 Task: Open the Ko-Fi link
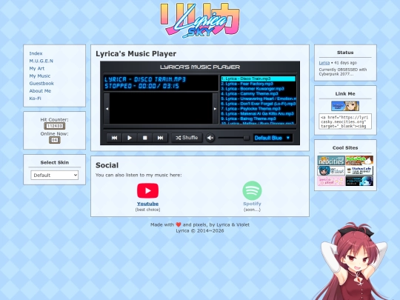click(x=35, y=99)
